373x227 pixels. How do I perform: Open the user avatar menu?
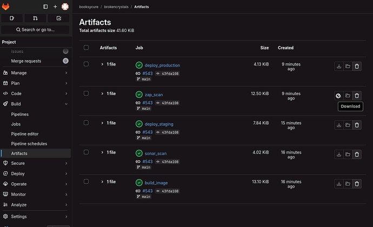click(x=65, y=6)
